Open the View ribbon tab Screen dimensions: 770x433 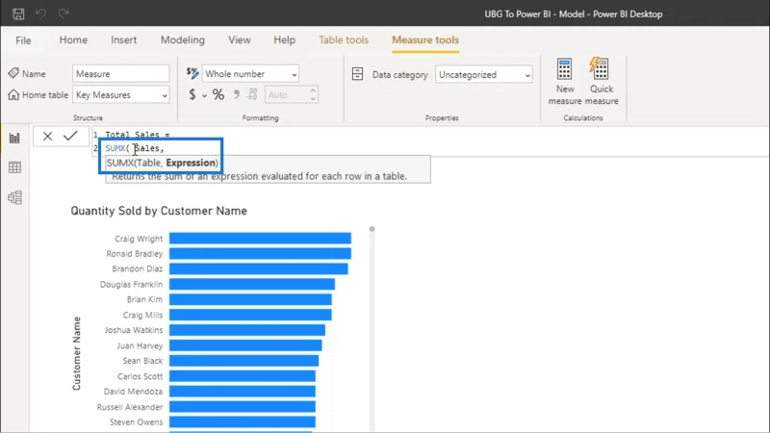pos(239,39)
